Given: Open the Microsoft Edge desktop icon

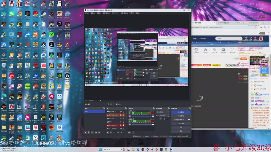Looking at the screenshot, I should 4,98.
